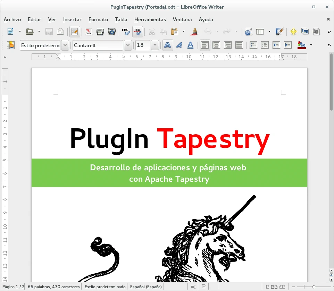Click the word count in status bar

tap(53, 287)
